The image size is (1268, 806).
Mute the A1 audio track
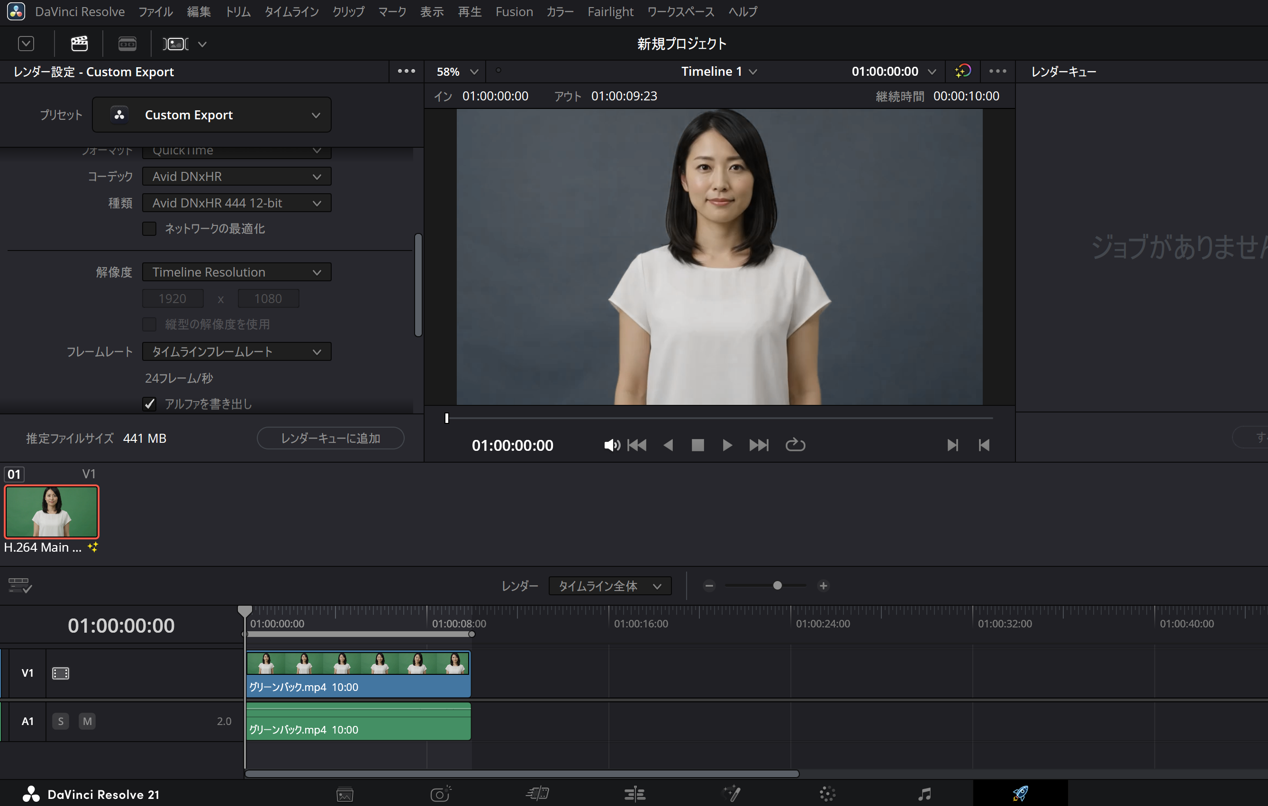point(87,721)
